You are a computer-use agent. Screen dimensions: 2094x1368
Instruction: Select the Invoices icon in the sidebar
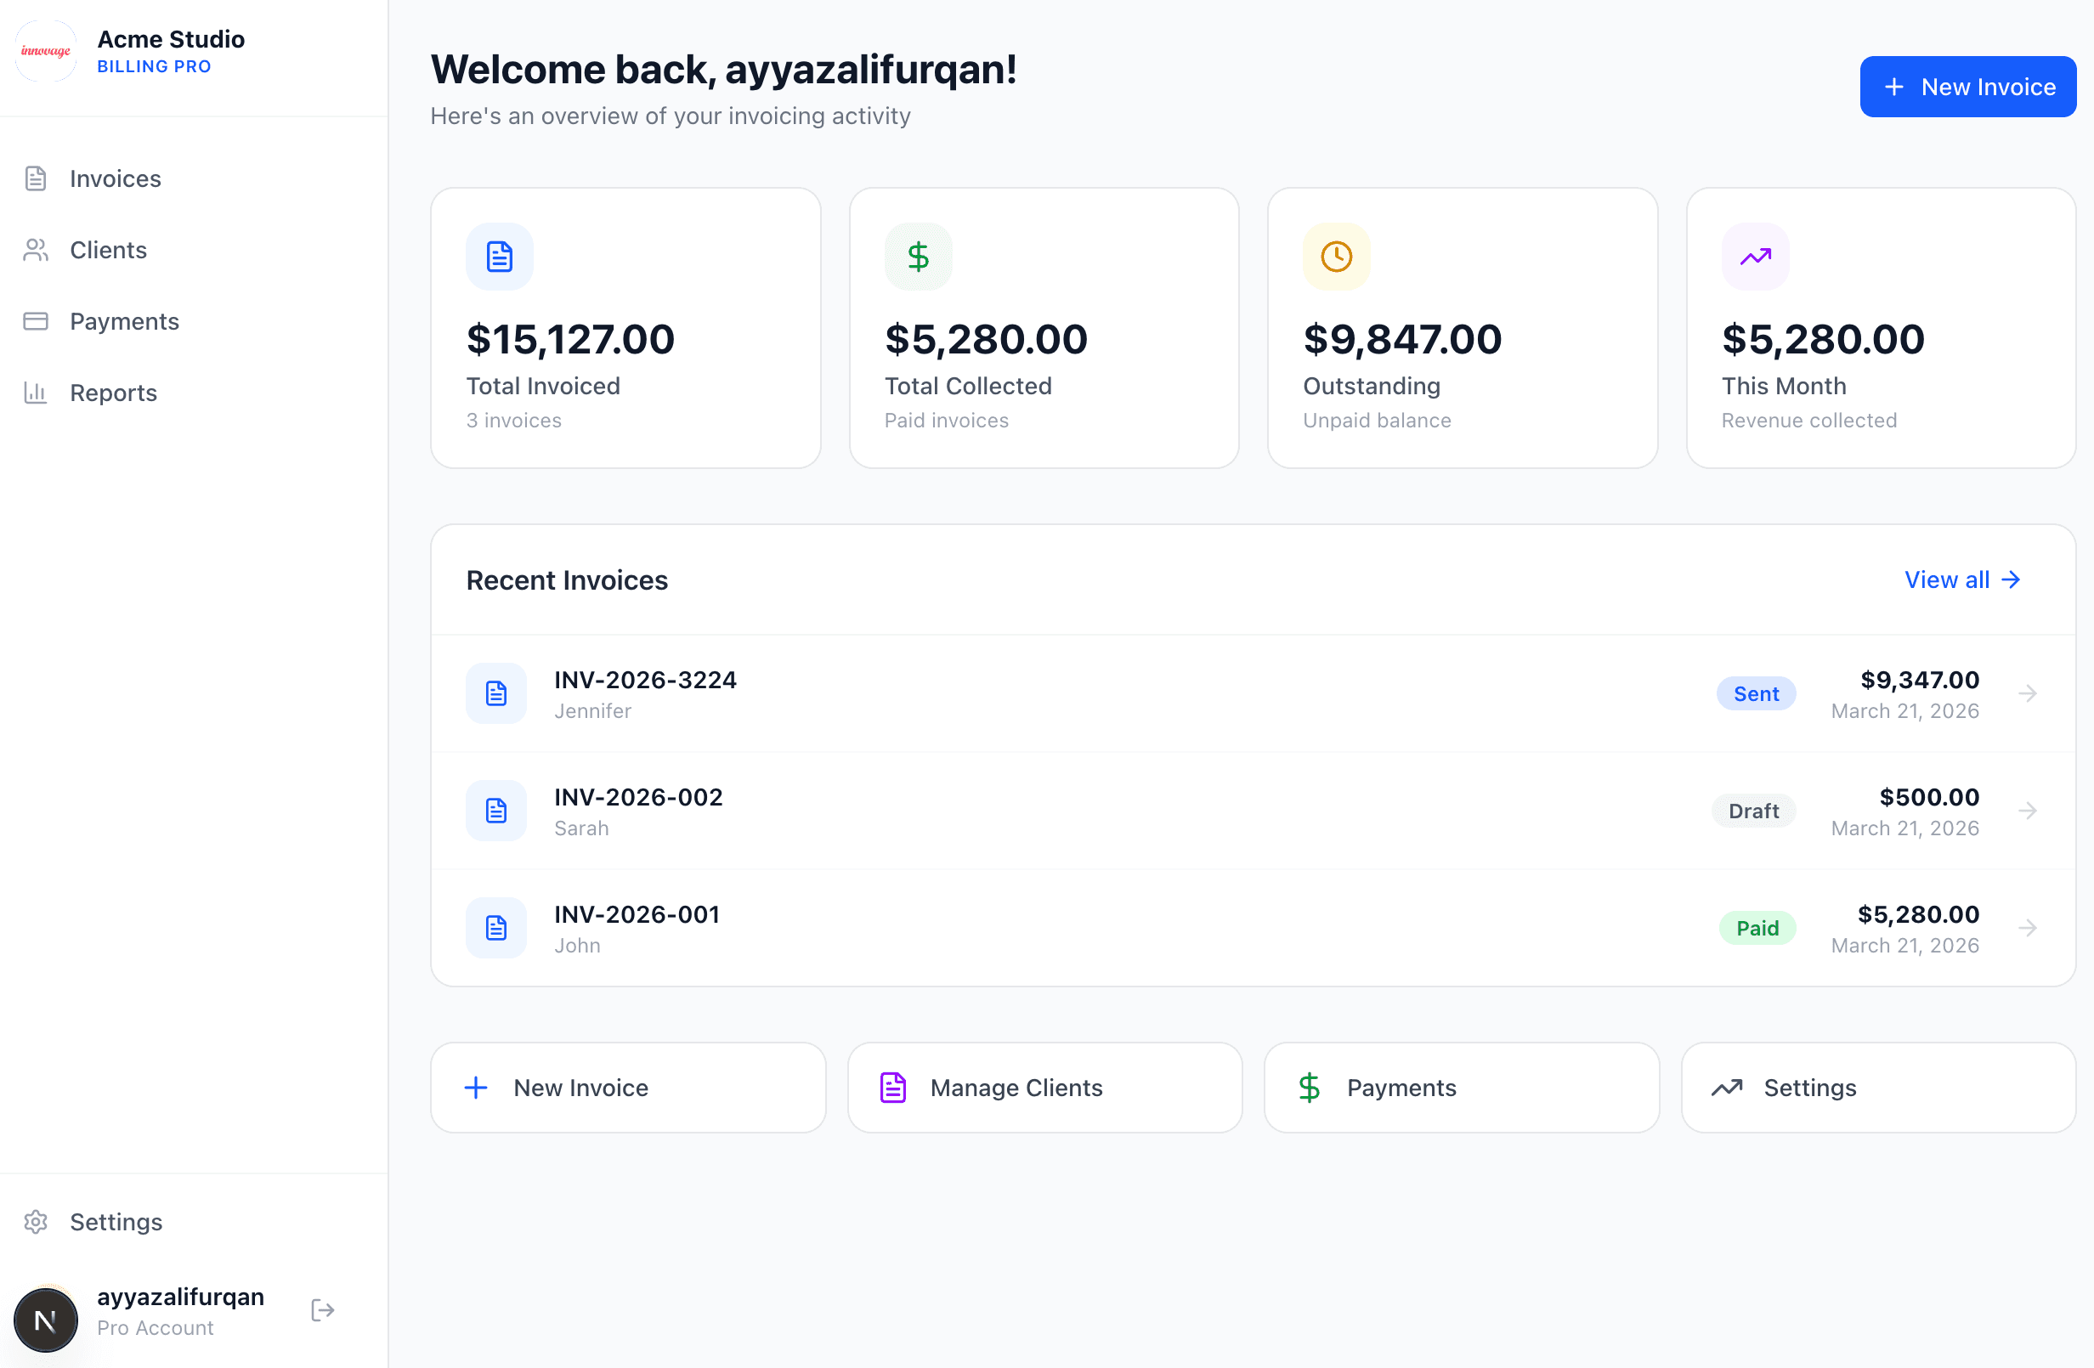coord(35,178)
